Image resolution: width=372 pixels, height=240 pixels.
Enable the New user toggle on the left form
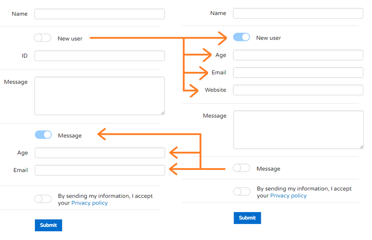coord(43,37)
